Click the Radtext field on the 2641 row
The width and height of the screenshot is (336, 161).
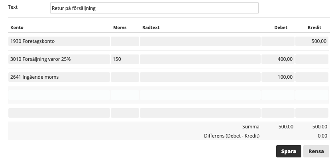200,77
